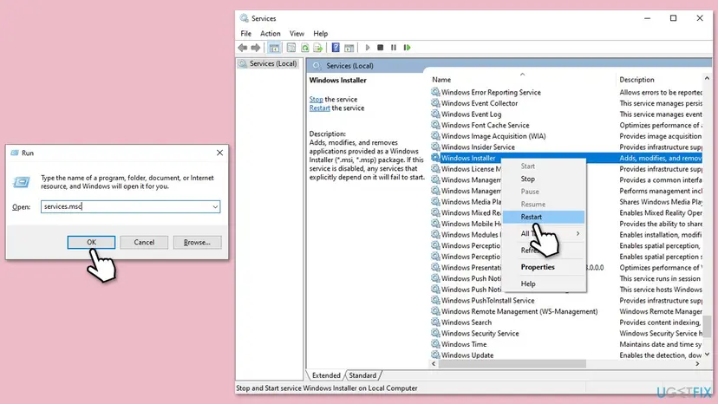Select the Windows Installer service row
Viewport: 718px width, 404px height.
[x=566, y=158]
